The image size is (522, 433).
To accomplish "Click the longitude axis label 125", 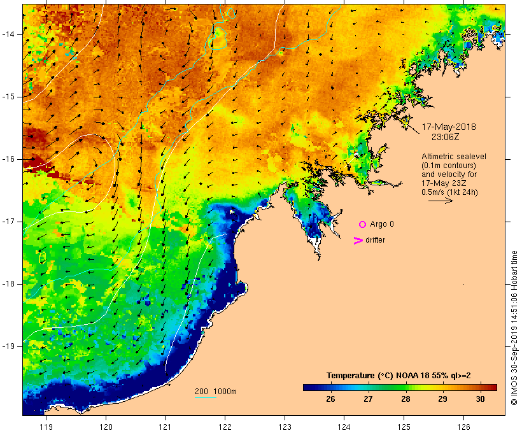I will pyautogui.click(x=404, y=427).
